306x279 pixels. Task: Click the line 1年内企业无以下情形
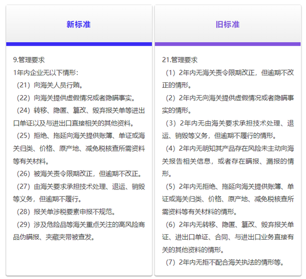46,72
